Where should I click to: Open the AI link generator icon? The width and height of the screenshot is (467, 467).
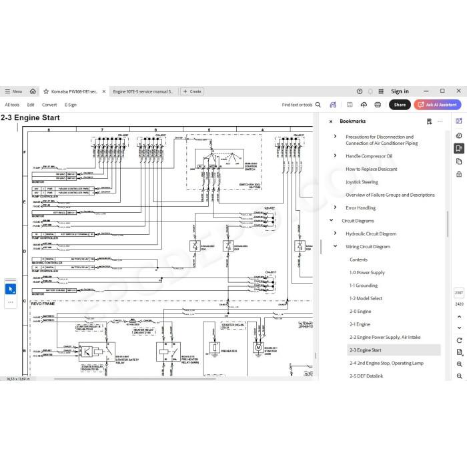click(333, 105)
